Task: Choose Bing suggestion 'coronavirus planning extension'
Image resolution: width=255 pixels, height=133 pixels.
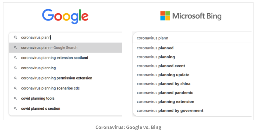Action: [x=165, y=102]
